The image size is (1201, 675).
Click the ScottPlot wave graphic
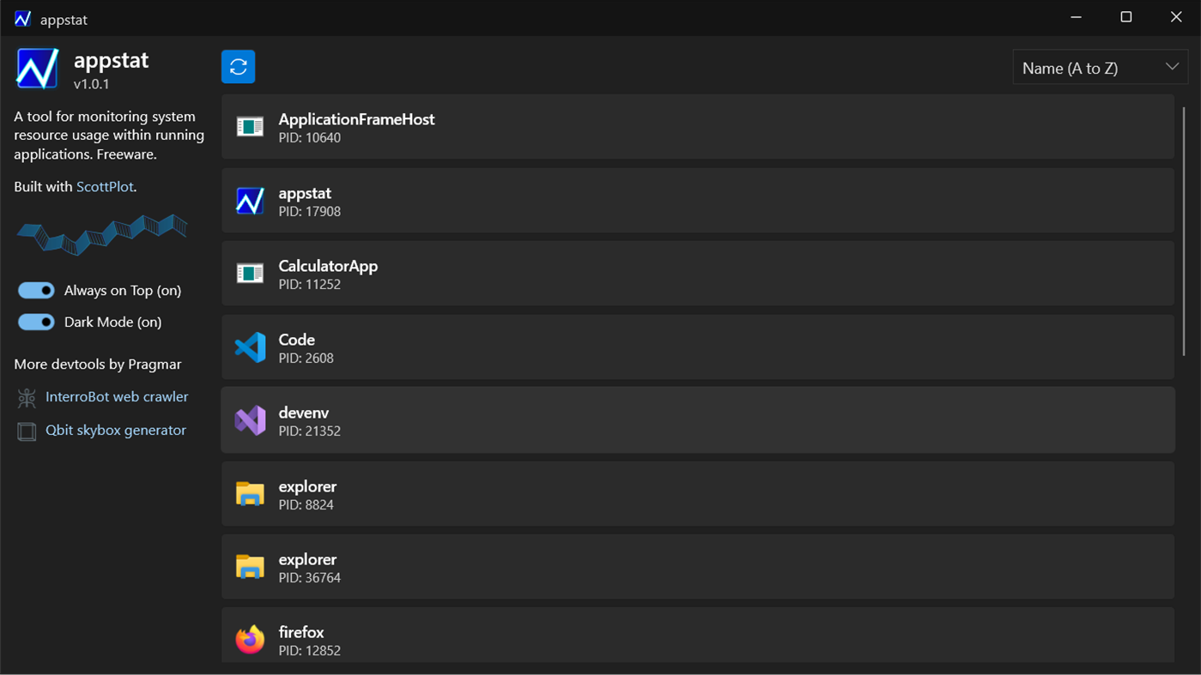coord(102,234)
